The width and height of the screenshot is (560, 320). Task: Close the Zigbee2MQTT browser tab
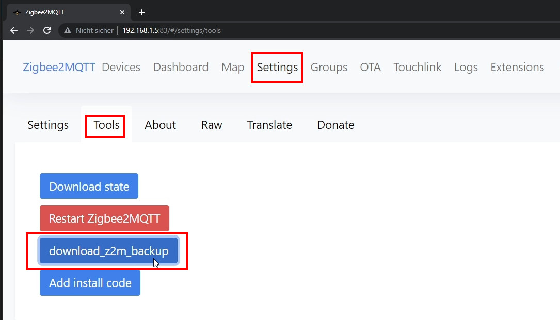point(122,12)
